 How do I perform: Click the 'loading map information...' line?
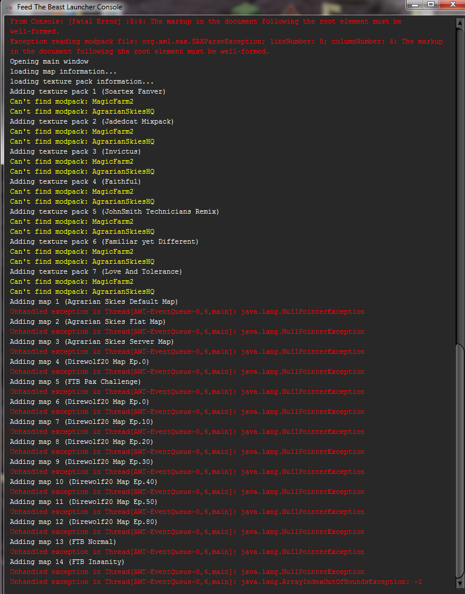coord(63,72)
